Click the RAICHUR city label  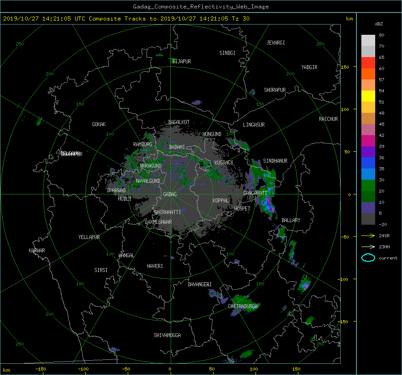[x=328, y=119]
